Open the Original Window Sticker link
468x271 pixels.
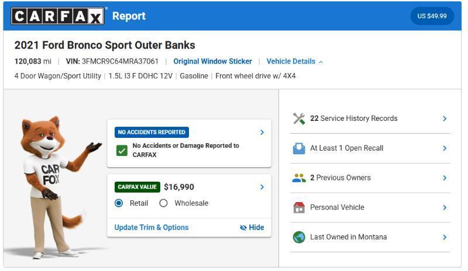pos(212,61)
